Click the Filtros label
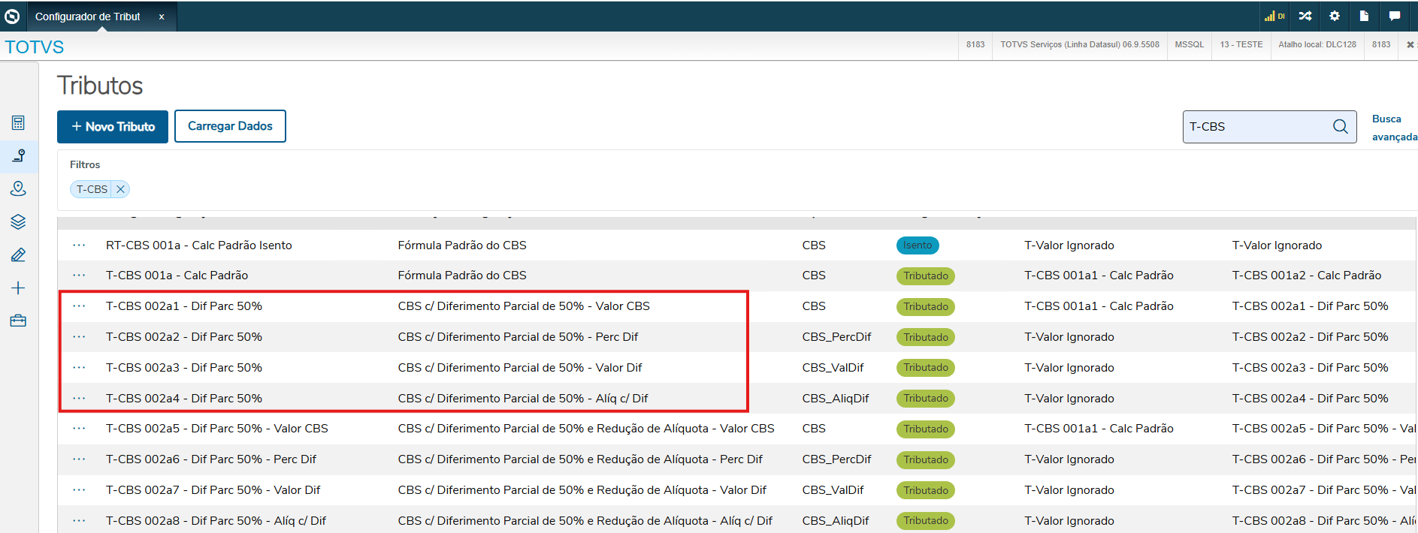This screenshot has width=1418, height=533. [85, 165]
